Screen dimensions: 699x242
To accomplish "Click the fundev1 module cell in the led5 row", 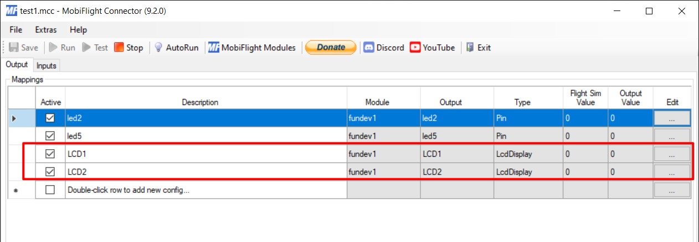I will [x=384, y=136].
